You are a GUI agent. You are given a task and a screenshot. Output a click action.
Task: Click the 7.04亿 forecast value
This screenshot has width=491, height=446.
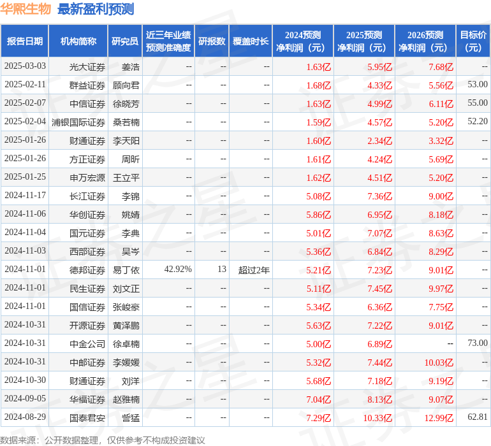pyautogui.click(x=318, y=399)
